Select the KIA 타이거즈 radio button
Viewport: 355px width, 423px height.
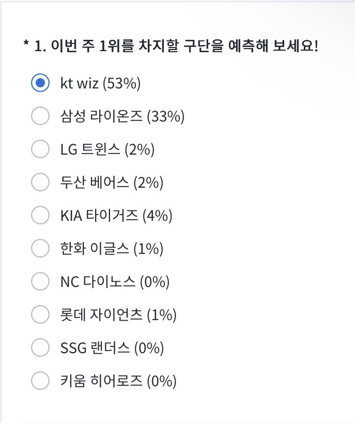[x=40, y=215]
